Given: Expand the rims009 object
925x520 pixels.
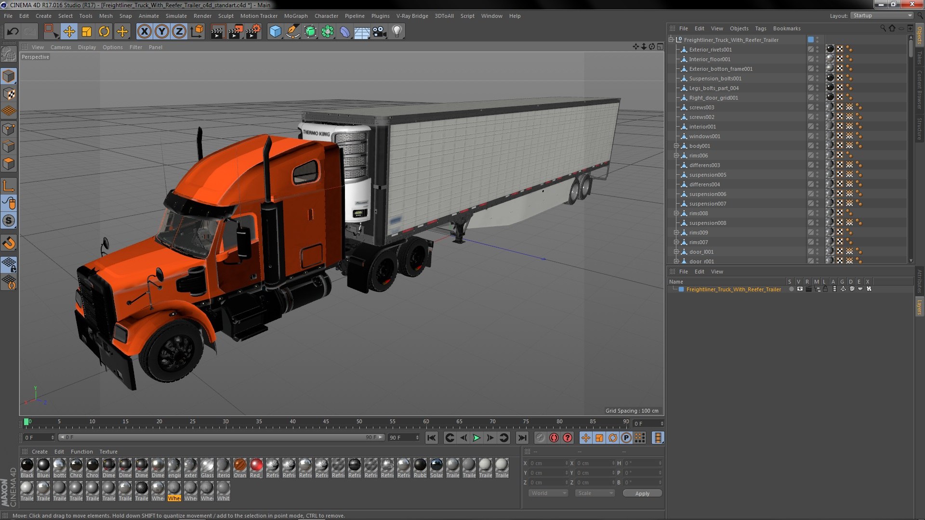Looking at the screenshot, I should point(676,233).
